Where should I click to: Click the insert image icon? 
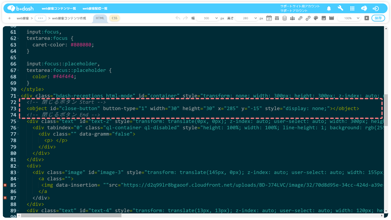point(324,18)
